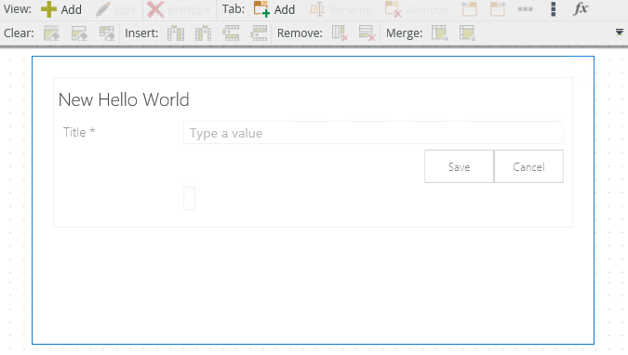The height and width of the screenshot is (355, 628).
Task: Click the Remove Tab icon
Action: [393, 9]
